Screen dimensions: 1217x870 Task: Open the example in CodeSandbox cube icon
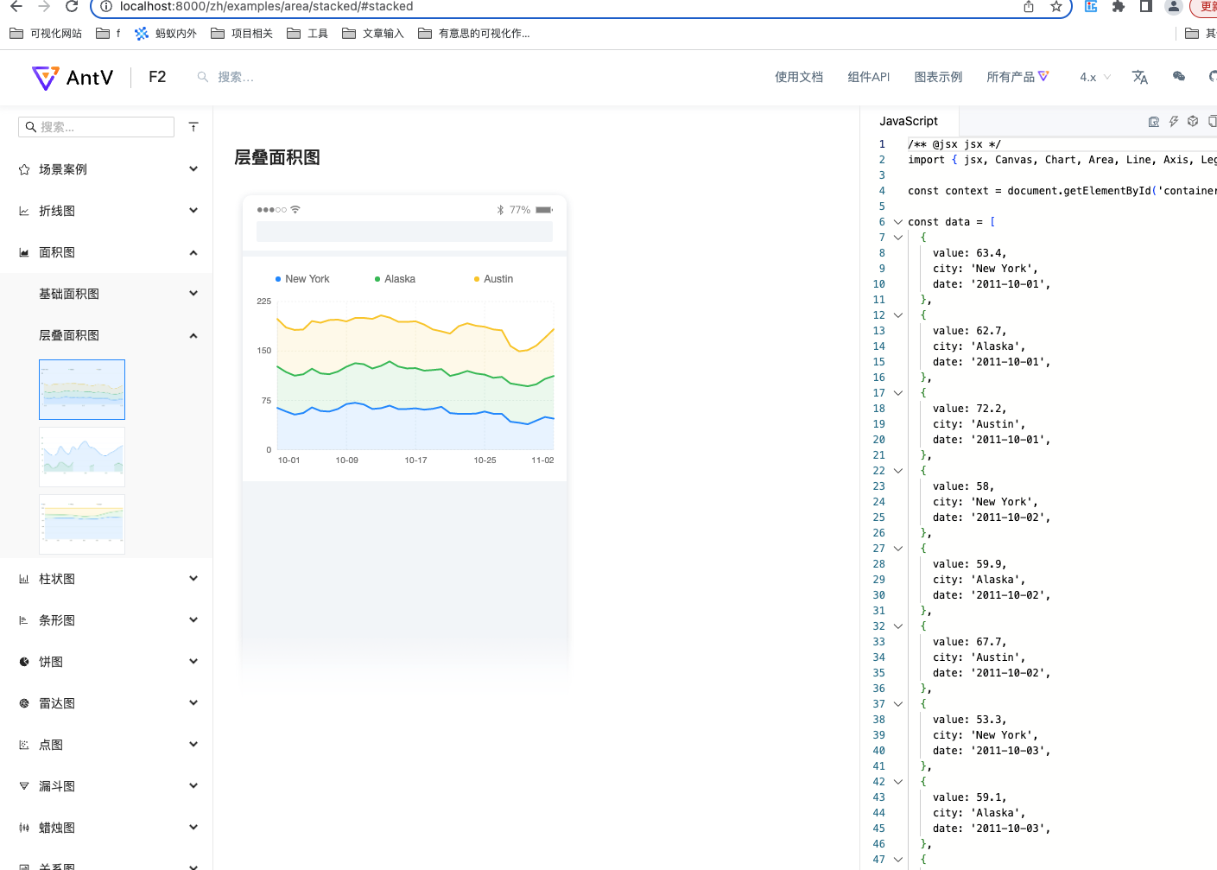1193,121
